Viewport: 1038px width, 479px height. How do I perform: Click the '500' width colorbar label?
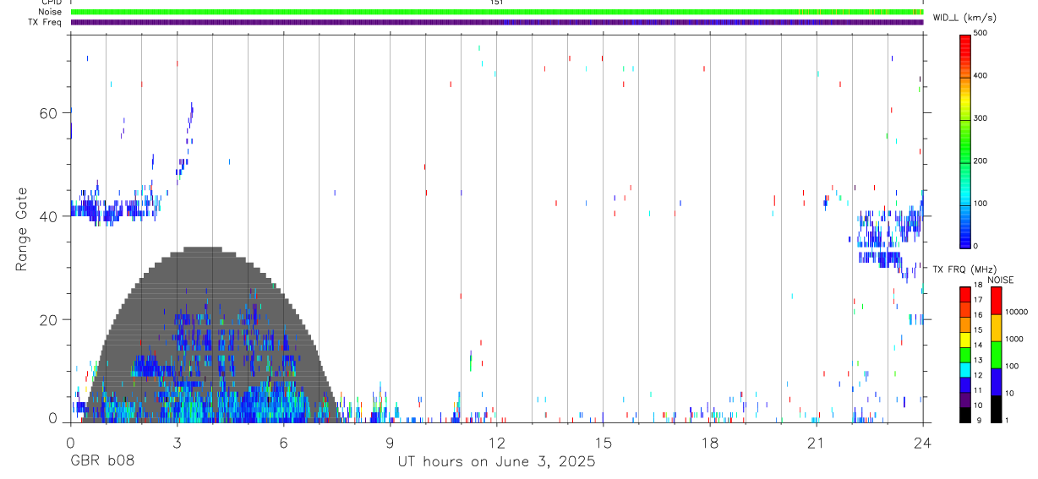981,33
